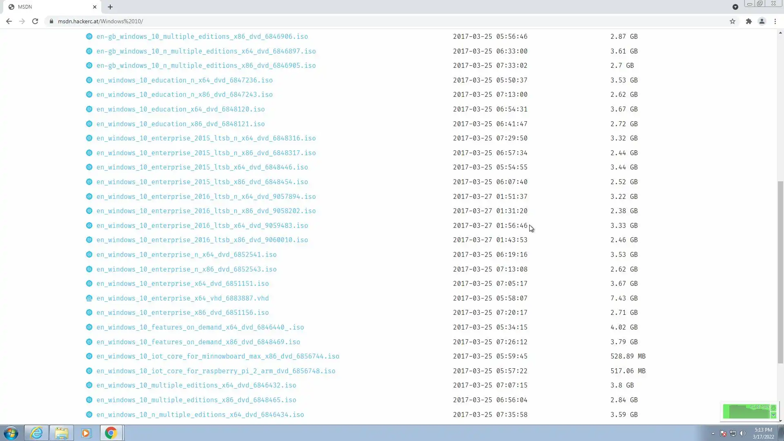
Task: Open the Windows Start orb
Action: (x=11, y=433)
